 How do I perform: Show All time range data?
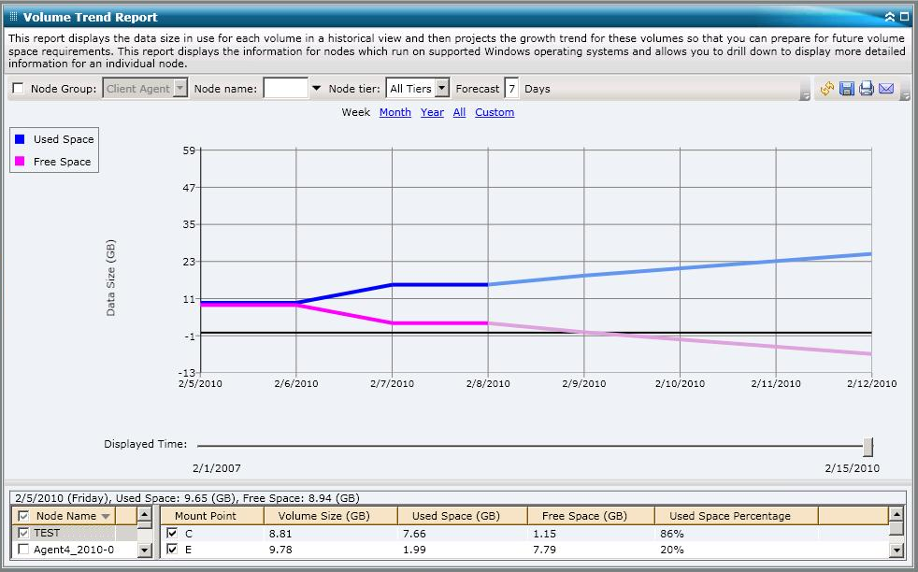pyautogui.click(x=459, y=112)
